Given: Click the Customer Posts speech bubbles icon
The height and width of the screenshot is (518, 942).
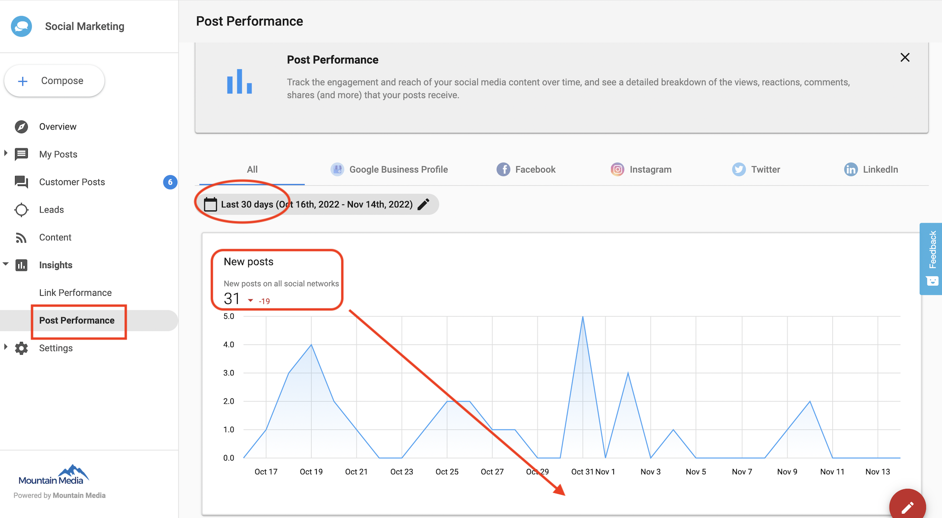Looking at the screenshot, I should (x=21, y=182).
